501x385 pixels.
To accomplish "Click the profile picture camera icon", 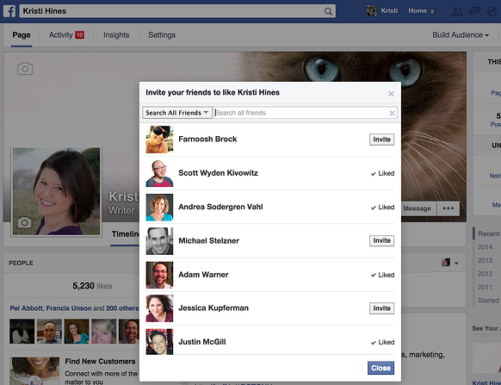I will click(24, 222).
